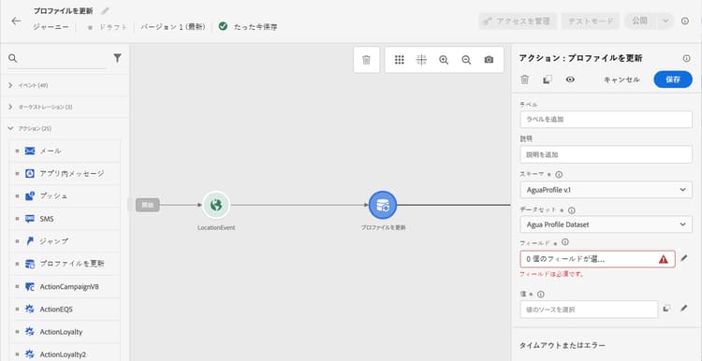Zoom in on the canvas
The width and height of the screenshot is (702, 361).
pos(444,60)
